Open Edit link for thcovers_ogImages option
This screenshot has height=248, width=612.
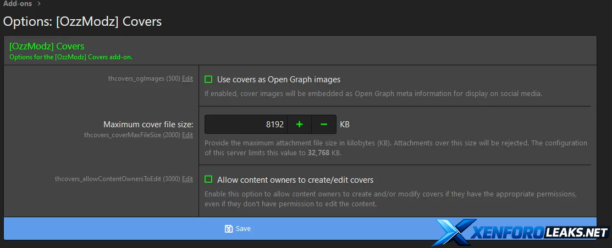click(188, 78)
